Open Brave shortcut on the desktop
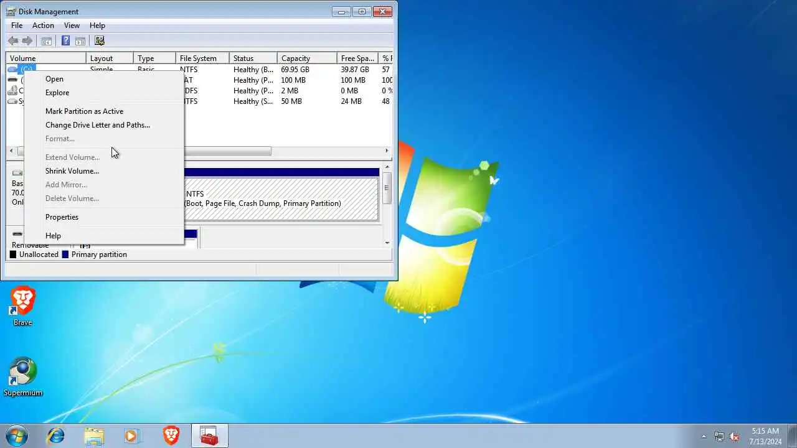 point(22,306)
